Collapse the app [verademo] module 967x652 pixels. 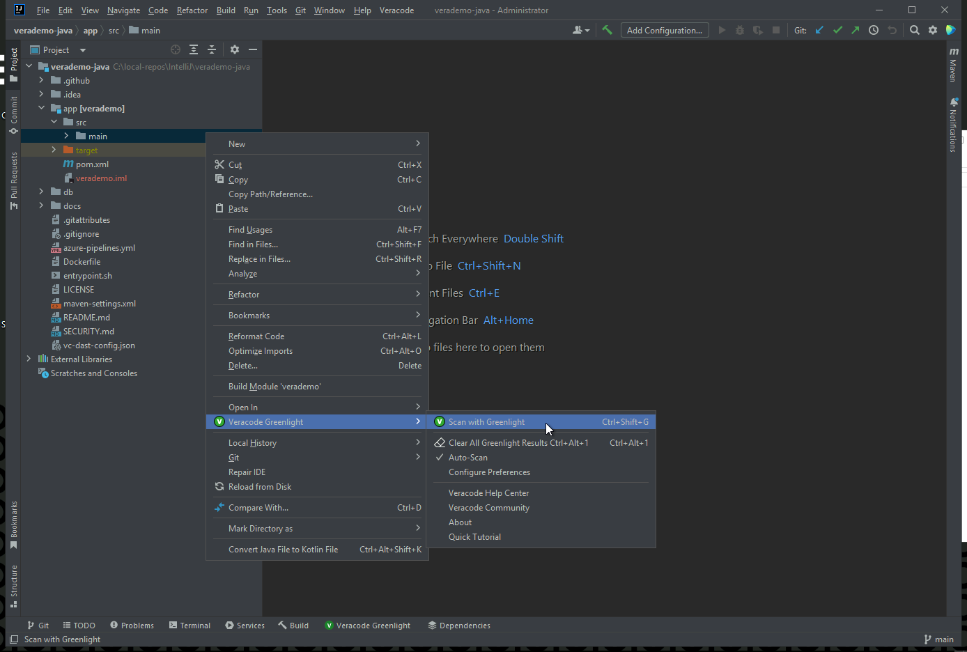click(x=41, y=108)
